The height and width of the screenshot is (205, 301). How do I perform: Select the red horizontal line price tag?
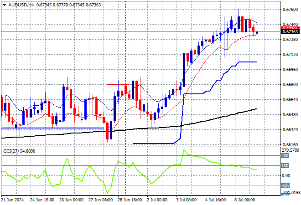pos(290,29)
